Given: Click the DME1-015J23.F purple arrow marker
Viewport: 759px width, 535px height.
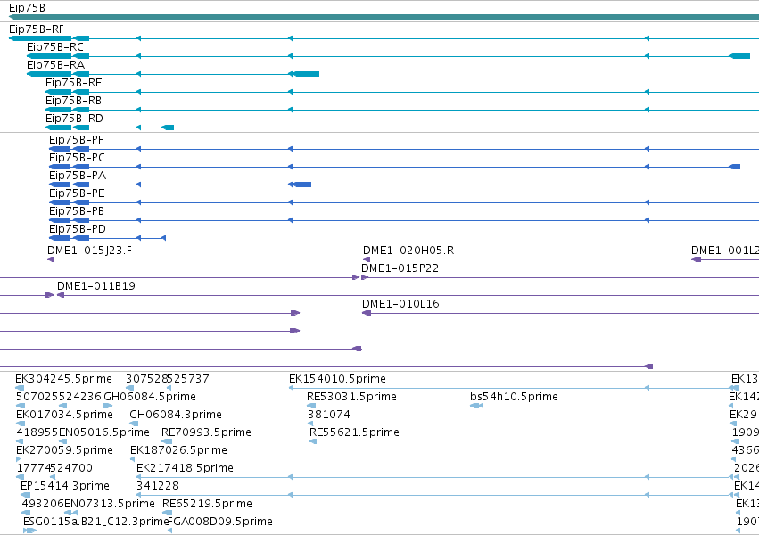Looking at the screenshot, I should pyautogui.click(x=51, y=259).
